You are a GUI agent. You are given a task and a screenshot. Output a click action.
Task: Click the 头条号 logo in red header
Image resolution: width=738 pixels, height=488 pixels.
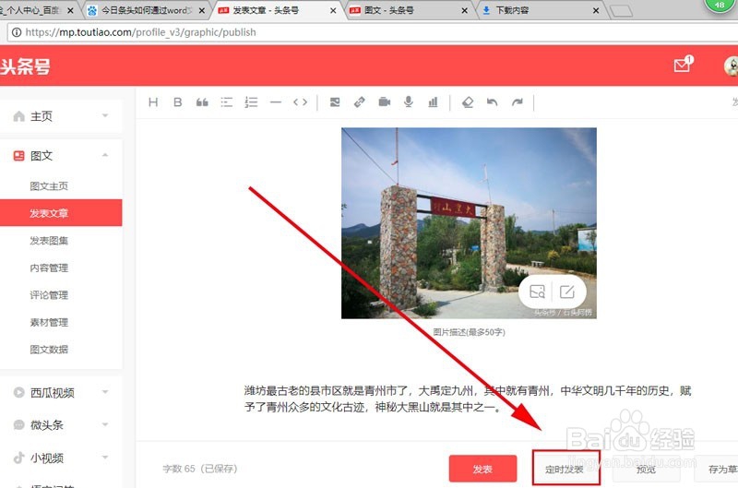[25, 66]
